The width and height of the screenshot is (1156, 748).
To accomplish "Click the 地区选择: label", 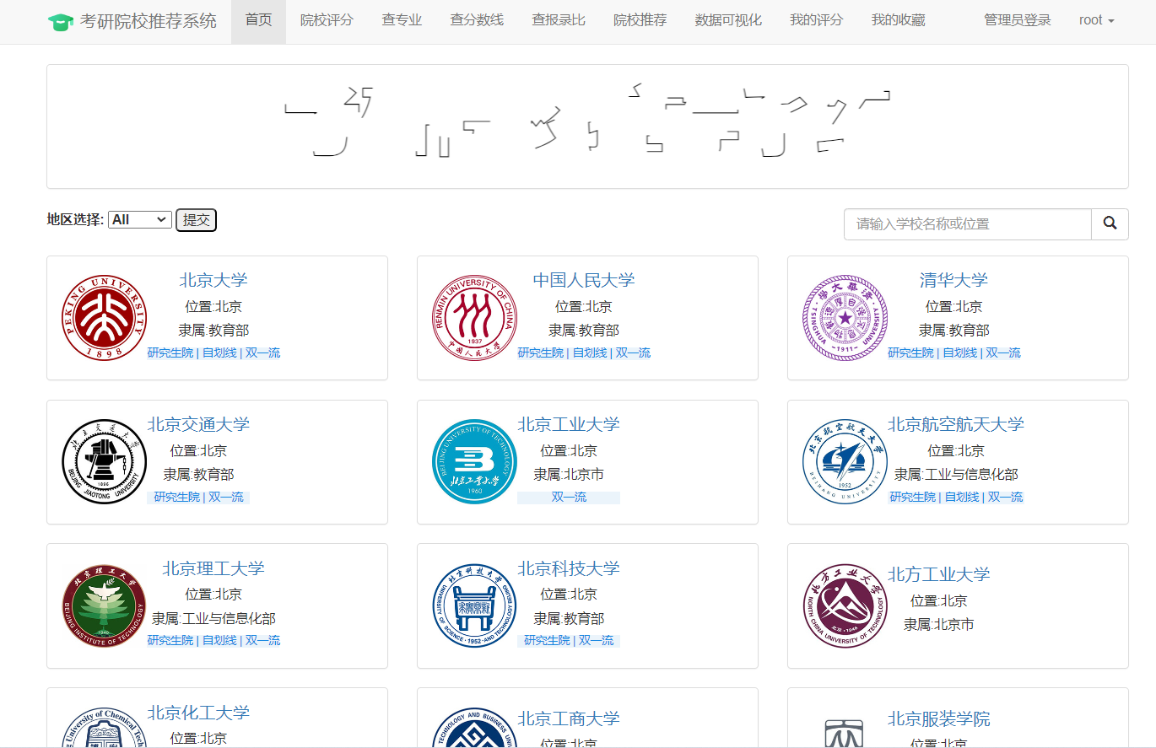I will click(x=76, y=219).
